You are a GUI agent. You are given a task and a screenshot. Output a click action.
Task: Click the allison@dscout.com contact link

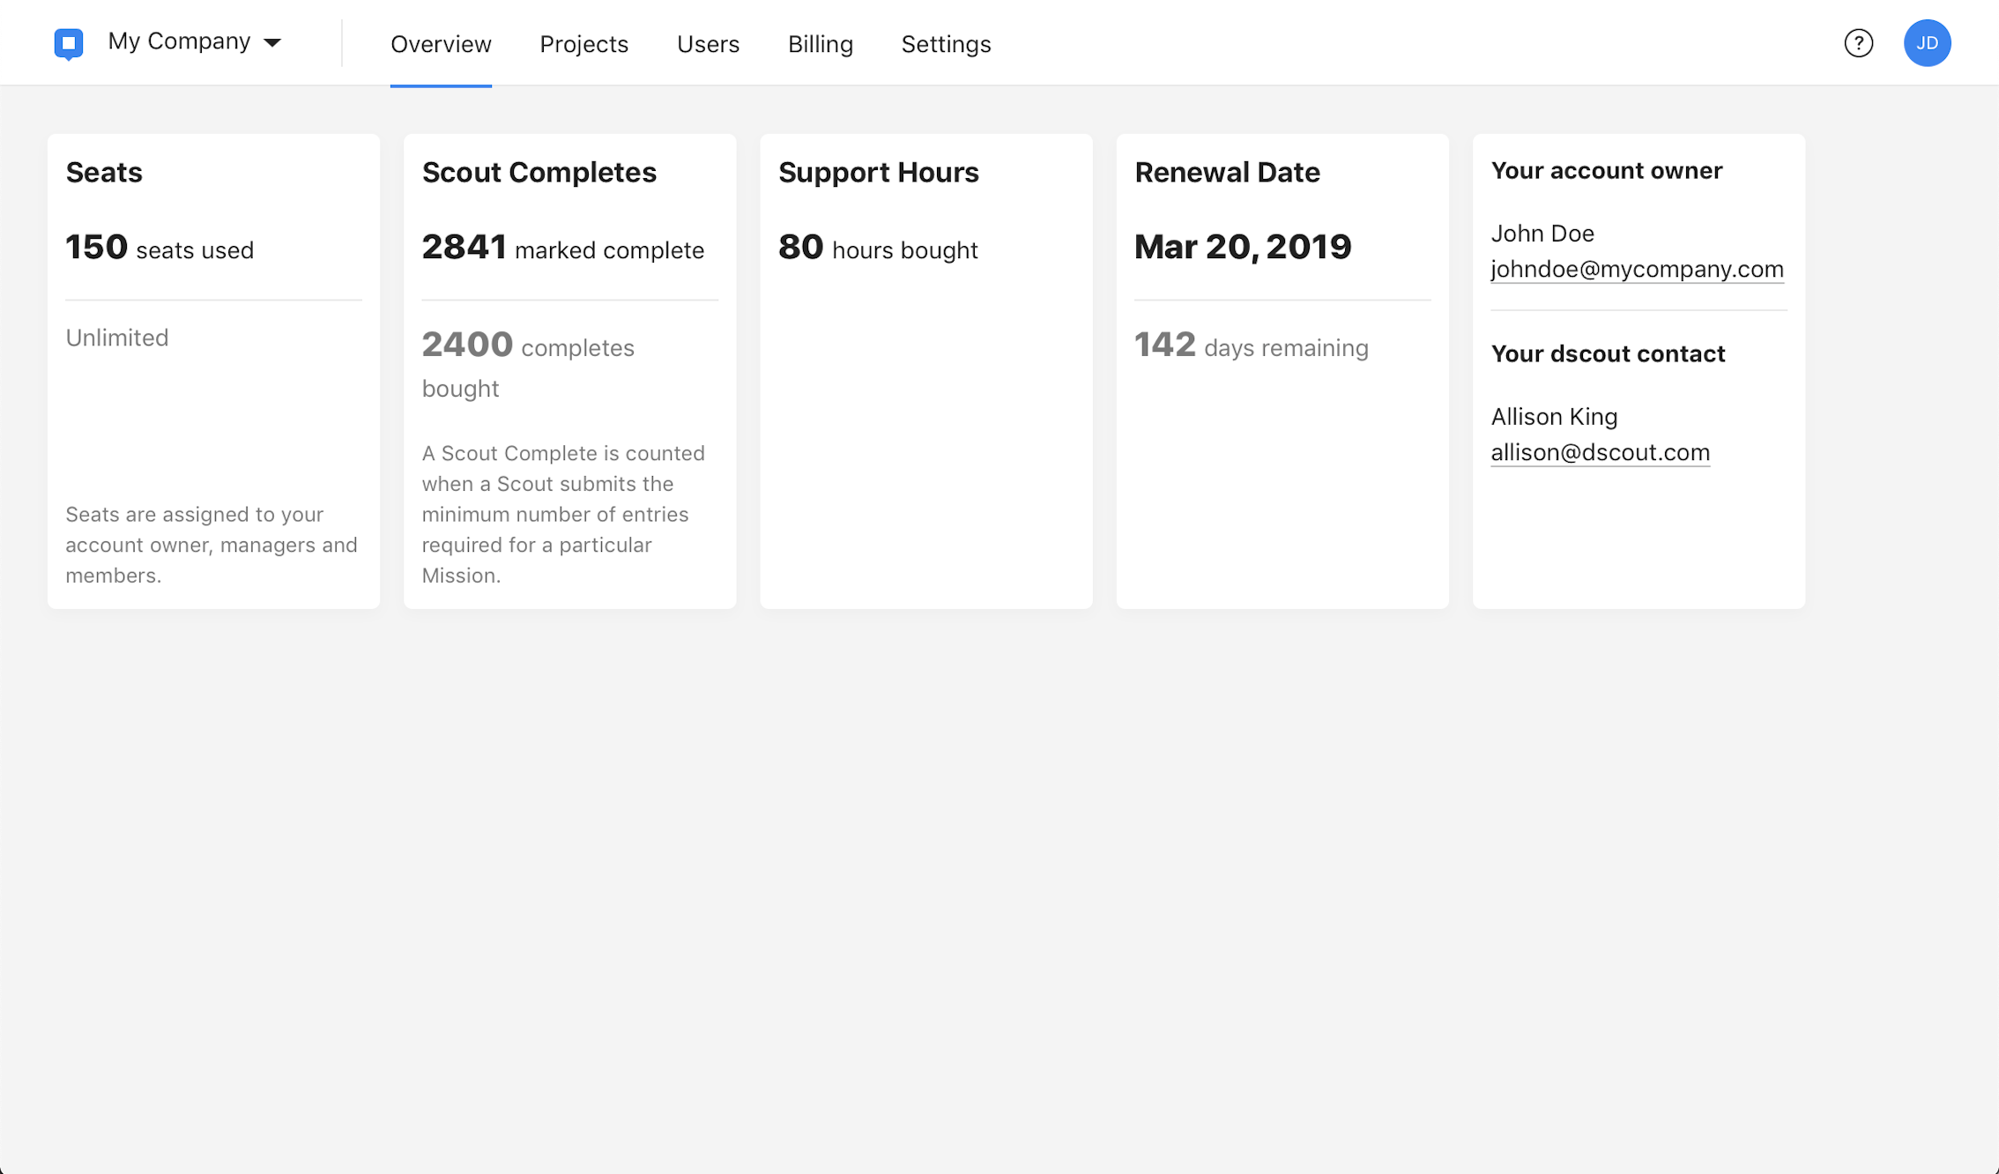coord(1600,452)
